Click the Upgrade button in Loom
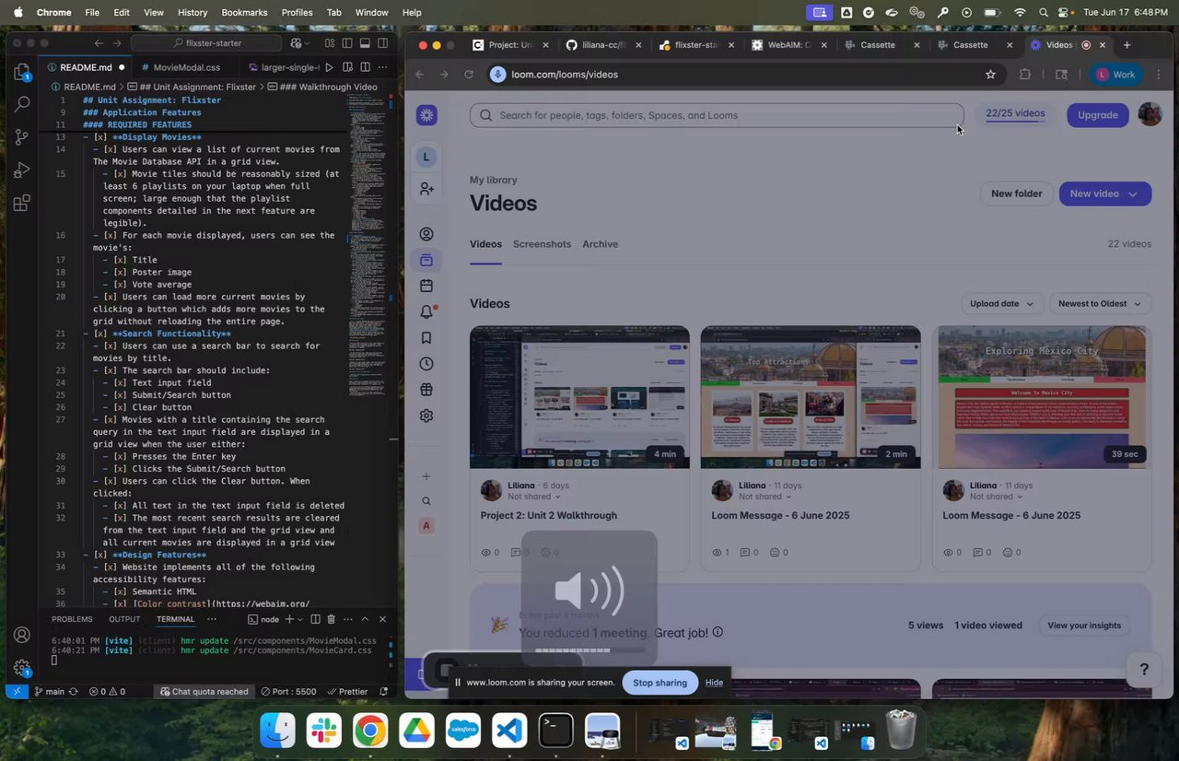This screenshot has width=1179, height=761. pyautogui.click(x=1097, y=115)
